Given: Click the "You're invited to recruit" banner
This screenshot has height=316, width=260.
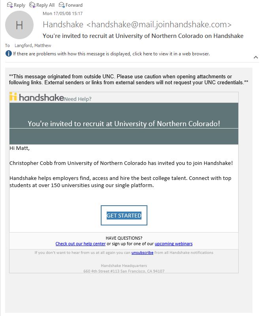Looking at the screenshot, I should pyautogui.click(x=124, y=123).
